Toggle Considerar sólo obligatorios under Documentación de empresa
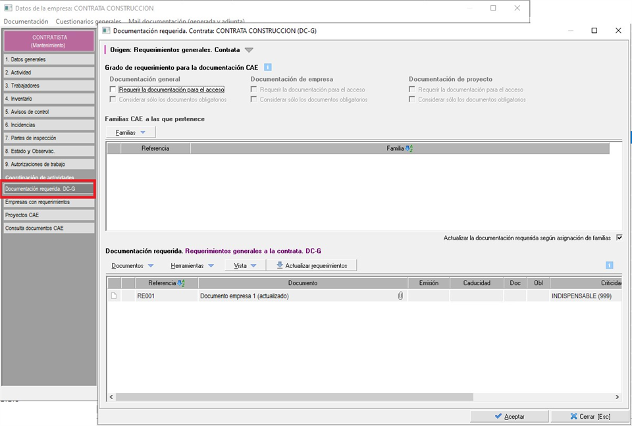 253,99
